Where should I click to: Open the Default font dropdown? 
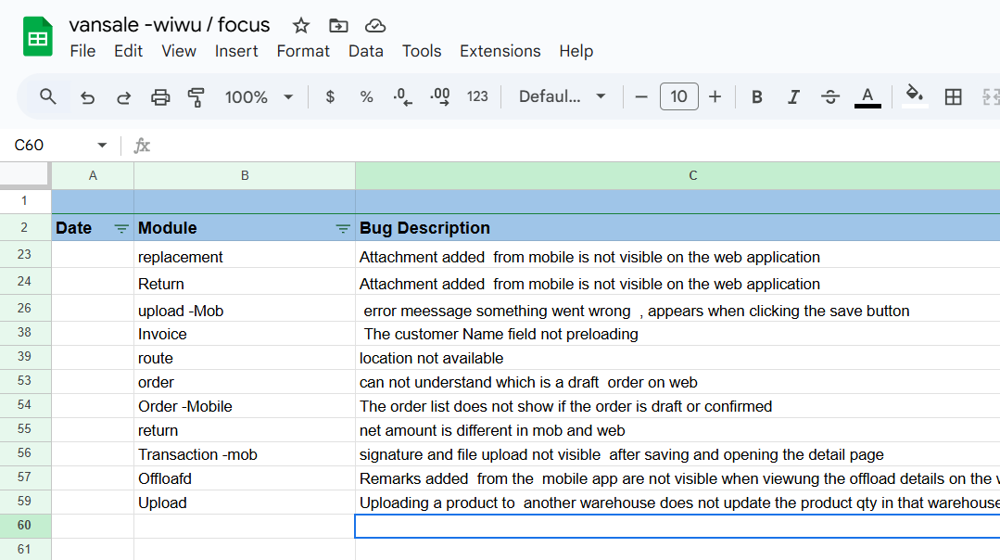click(563, 97)
